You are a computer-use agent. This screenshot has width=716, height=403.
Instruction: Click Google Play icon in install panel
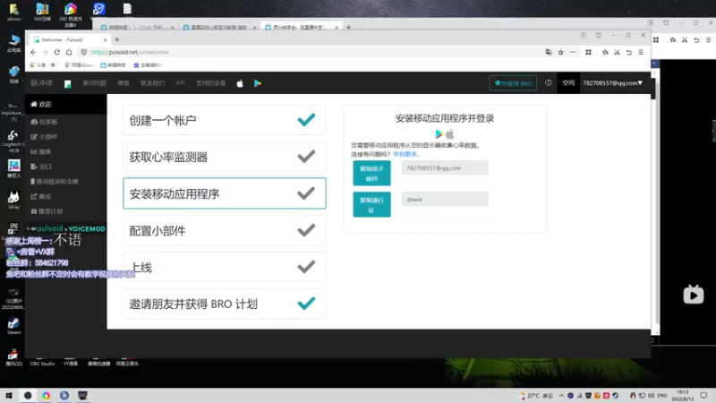click(439, 133)
